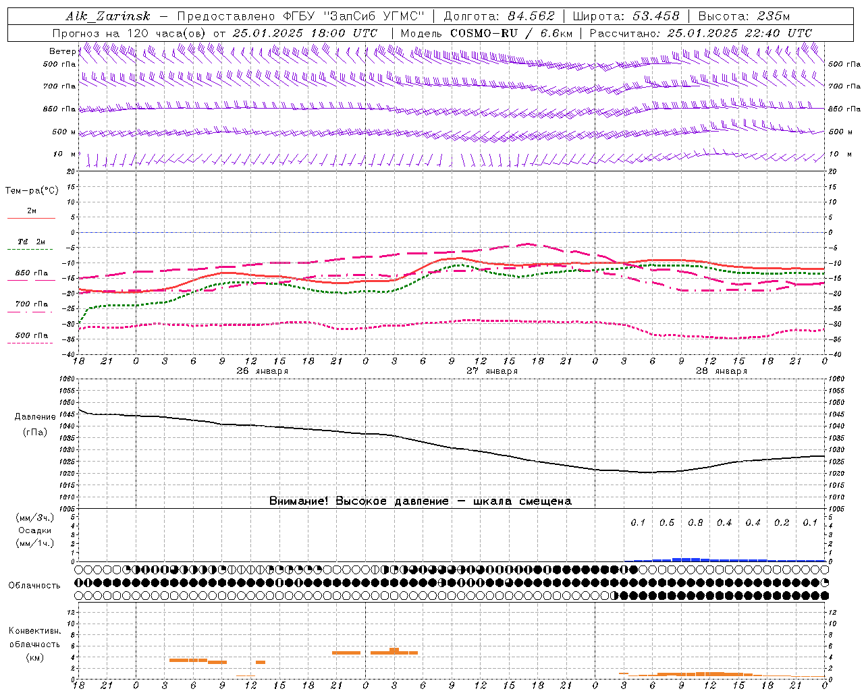This screenshot has width=864, height=691.
Task: Click the Ветер wind panel label
Action: click(62, 51)
